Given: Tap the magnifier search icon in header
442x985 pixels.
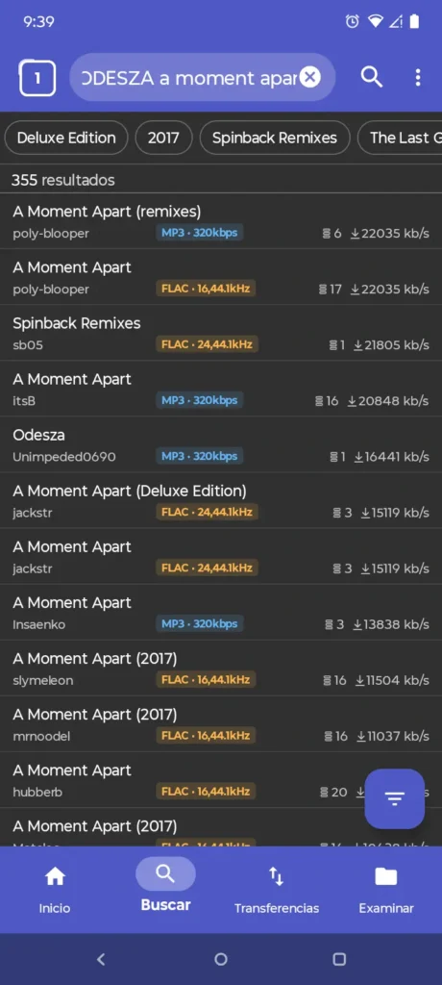Looking at the screenshot, I should click(372, 77).
